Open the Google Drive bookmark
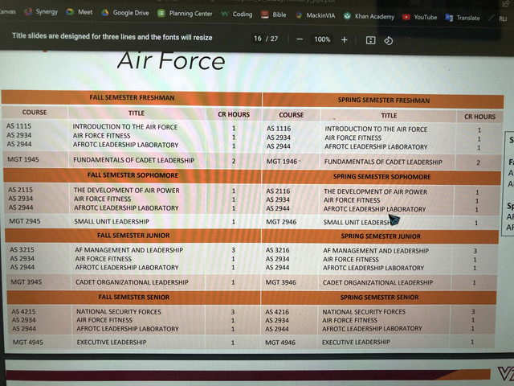 pos(125,13)
